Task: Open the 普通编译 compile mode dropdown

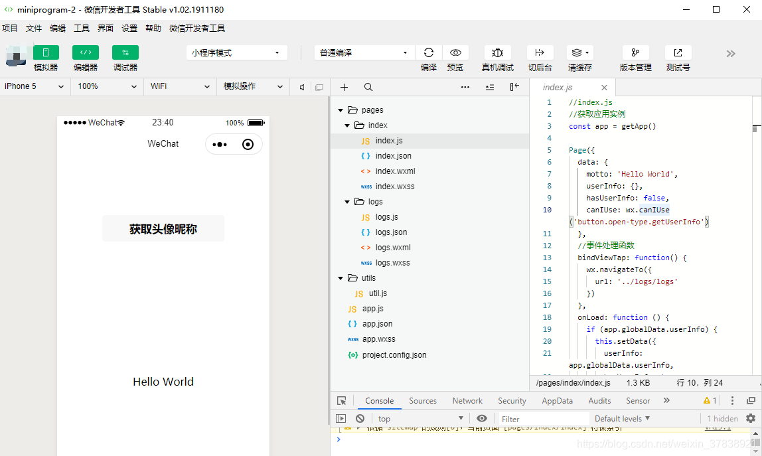Action: 364,52
